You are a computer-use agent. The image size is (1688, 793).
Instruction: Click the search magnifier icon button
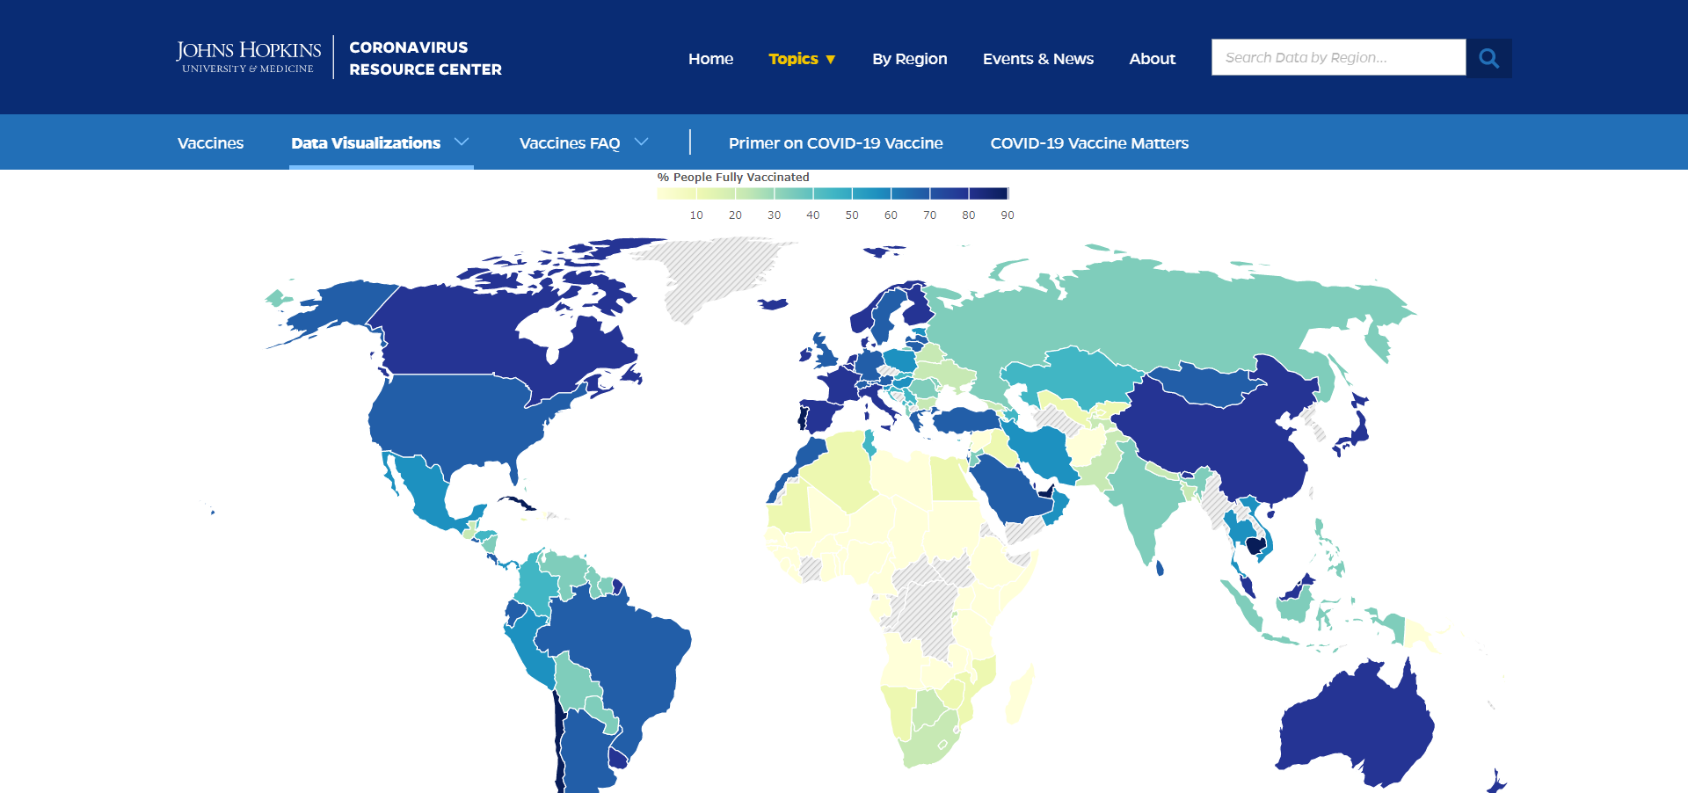click(x=1488, y=58)
